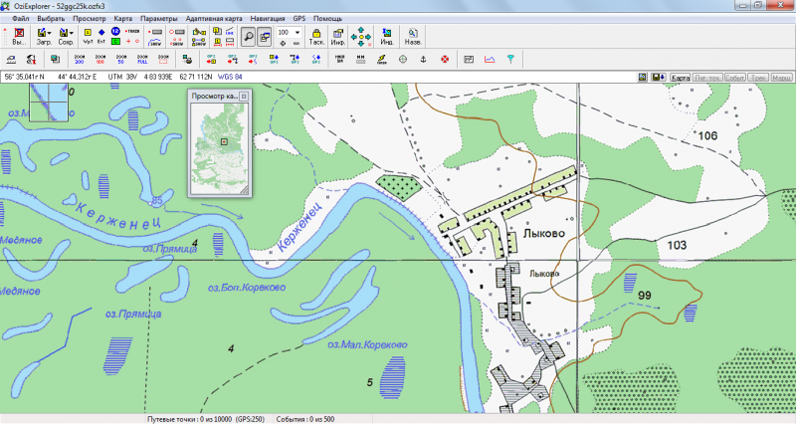The width and height of the screenshot is (796, 424).
Task: Click the red lifebuoy icon
Action: (x=445, y=60)
